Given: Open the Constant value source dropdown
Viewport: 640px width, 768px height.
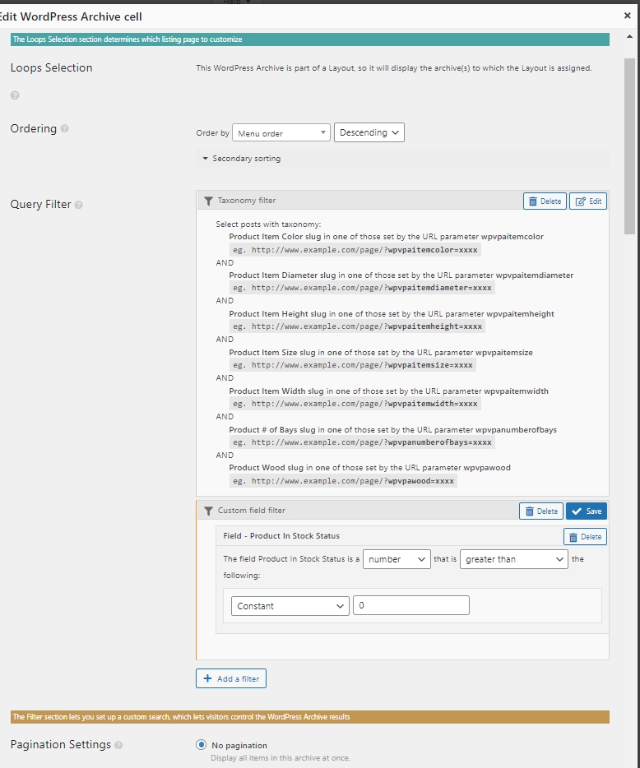Looking at the screenshot, I should (290, 606).
